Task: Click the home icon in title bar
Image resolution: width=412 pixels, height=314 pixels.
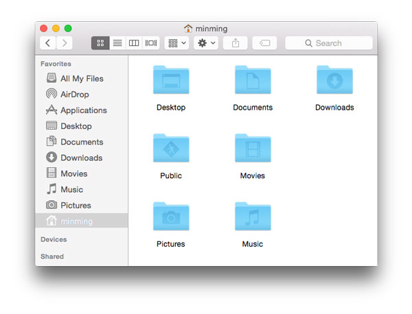Action: (188, 28)
